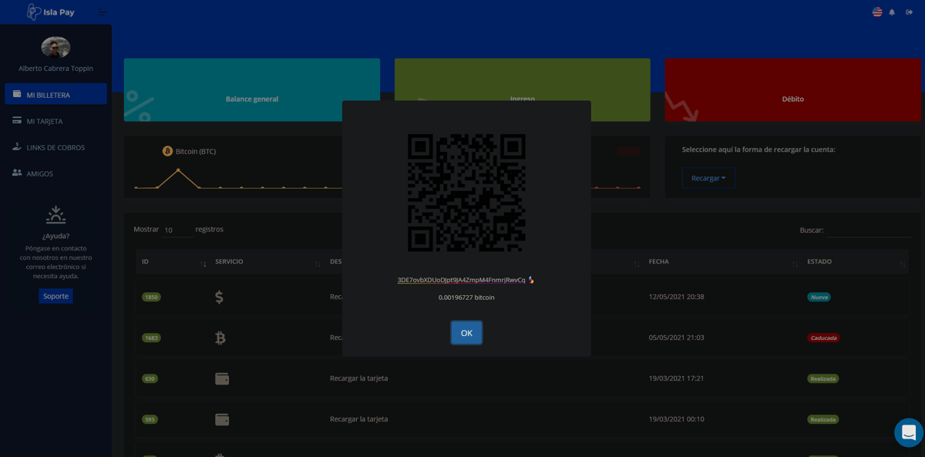Screen dimensions: 925x457
Task: Open LINKS DE COBROS in the sidebar
Action: tap(55, 147)
